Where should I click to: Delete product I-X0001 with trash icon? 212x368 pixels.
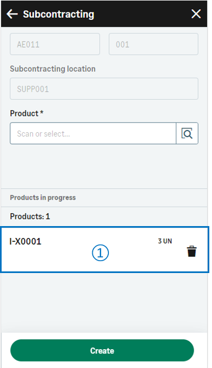192,251
